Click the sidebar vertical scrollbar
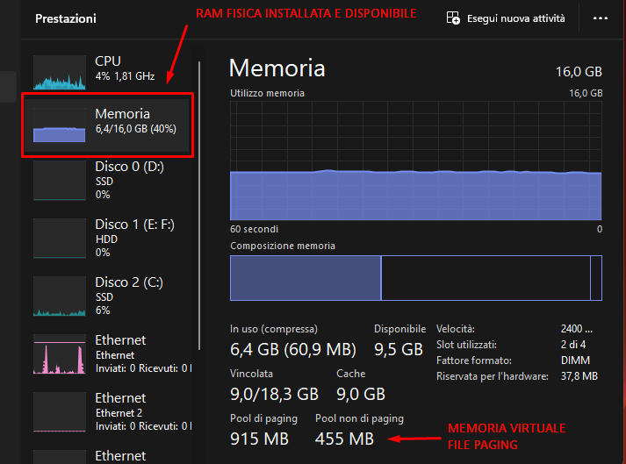 coord(199,205)
